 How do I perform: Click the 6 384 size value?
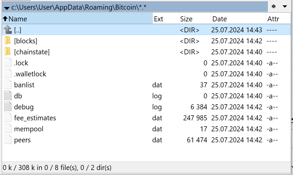[199, 107]
